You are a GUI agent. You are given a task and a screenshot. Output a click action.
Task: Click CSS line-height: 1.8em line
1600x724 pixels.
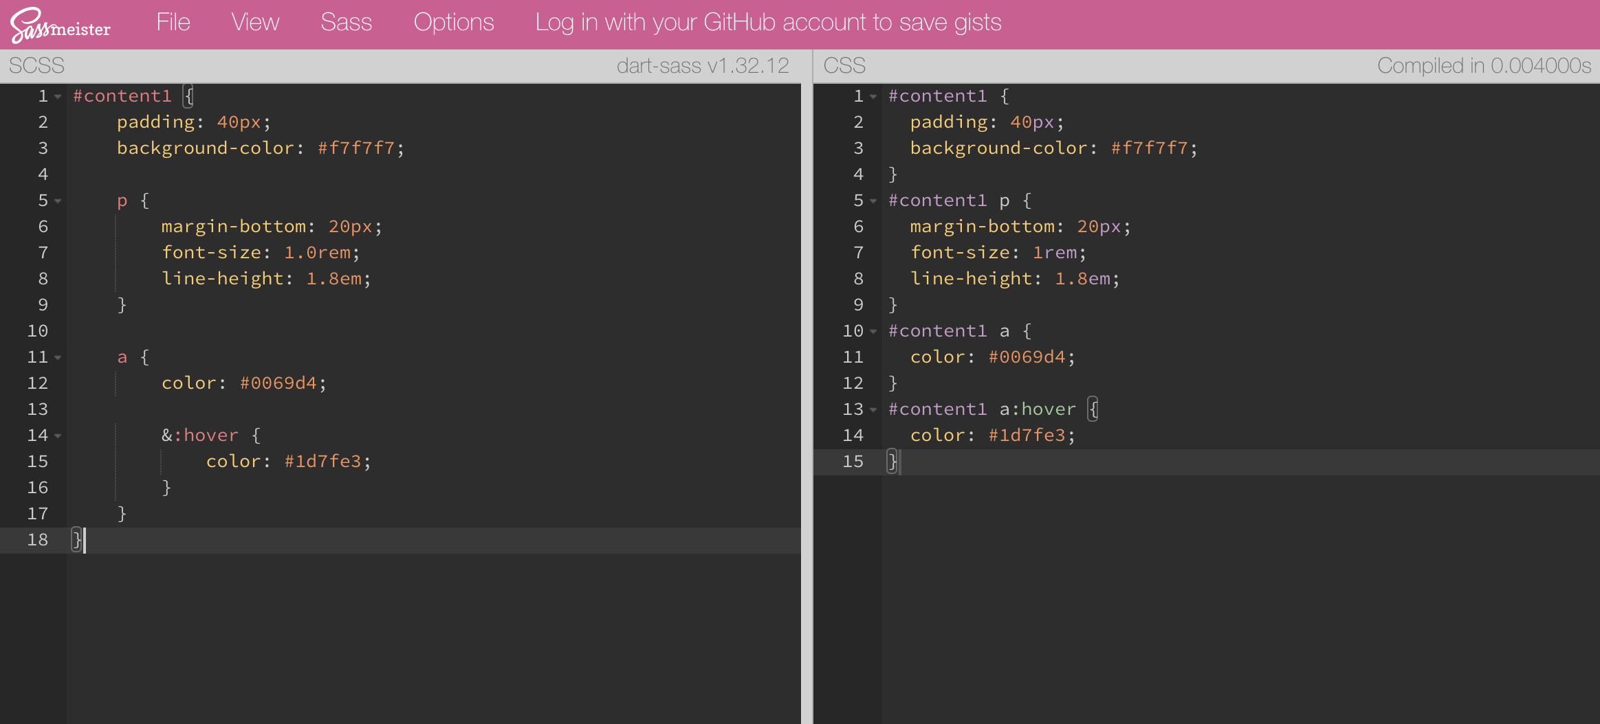[x=1015, y=278]
